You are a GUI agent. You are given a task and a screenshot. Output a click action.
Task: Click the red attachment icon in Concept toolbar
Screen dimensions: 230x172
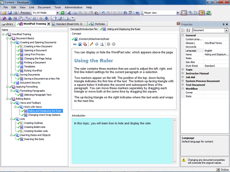pyautogui.click(x=85, y=44)
